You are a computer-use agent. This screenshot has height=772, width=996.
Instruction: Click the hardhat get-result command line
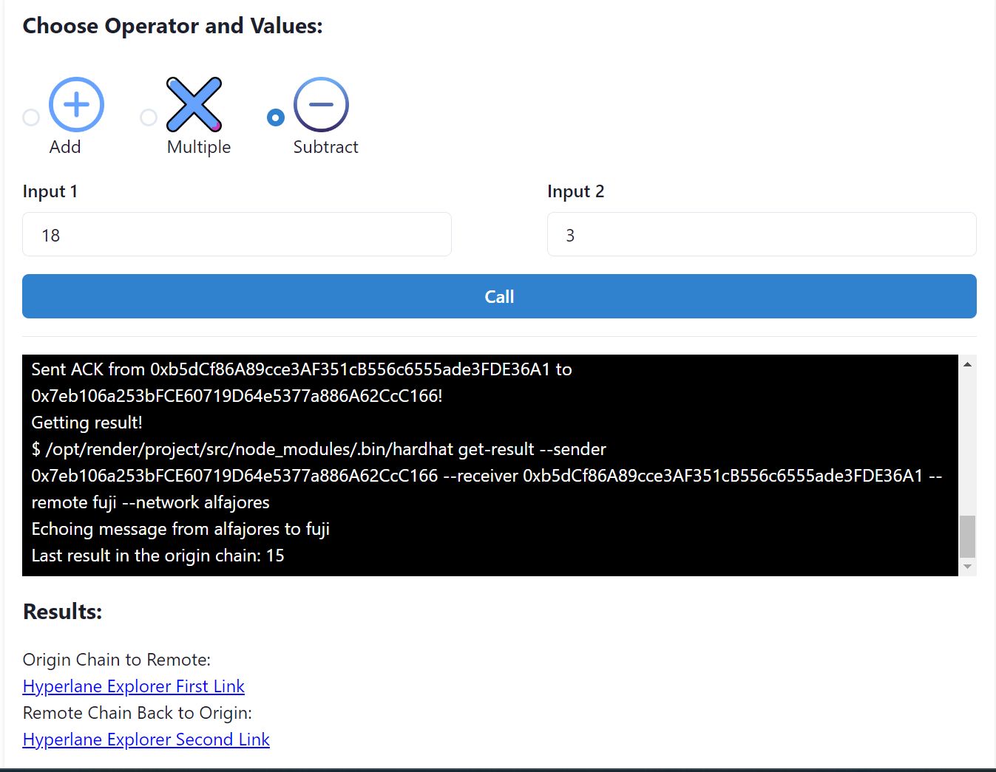(x=319, y=449)
